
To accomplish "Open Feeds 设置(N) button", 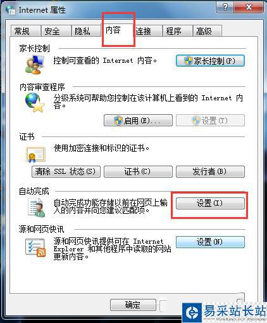I will click(x=210, y=242).
